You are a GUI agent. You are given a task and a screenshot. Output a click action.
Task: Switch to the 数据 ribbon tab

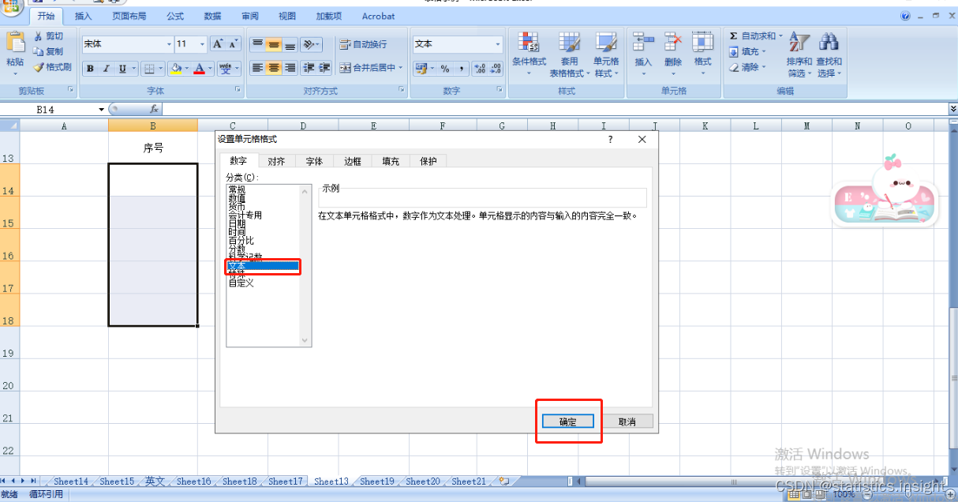tap(212, 16)
